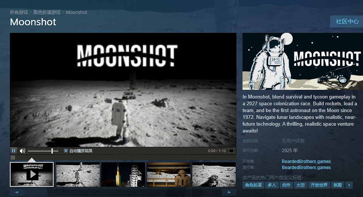Click the plus button to add tags
This screenshot has width=363, height=197.
pos(349,185)
